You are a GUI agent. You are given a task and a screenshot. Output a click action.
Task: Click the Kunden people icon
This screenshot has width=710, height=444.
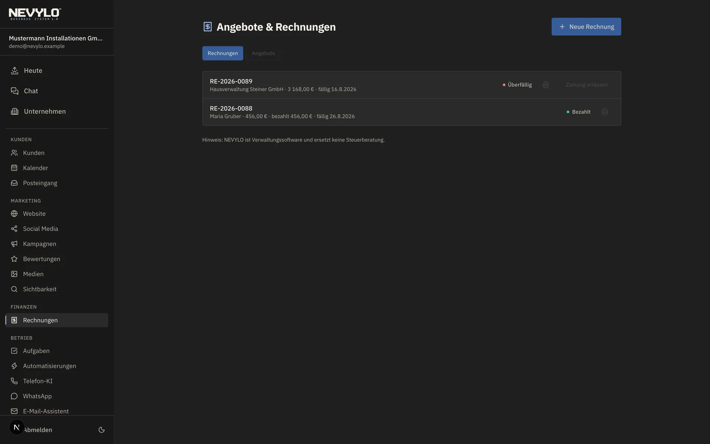pos(14,153)
